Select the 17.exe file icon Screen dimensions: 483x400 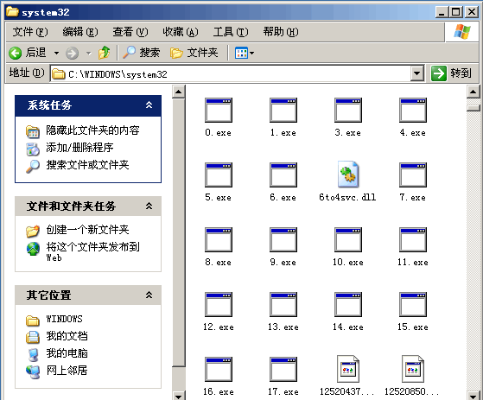pos(283,369)
